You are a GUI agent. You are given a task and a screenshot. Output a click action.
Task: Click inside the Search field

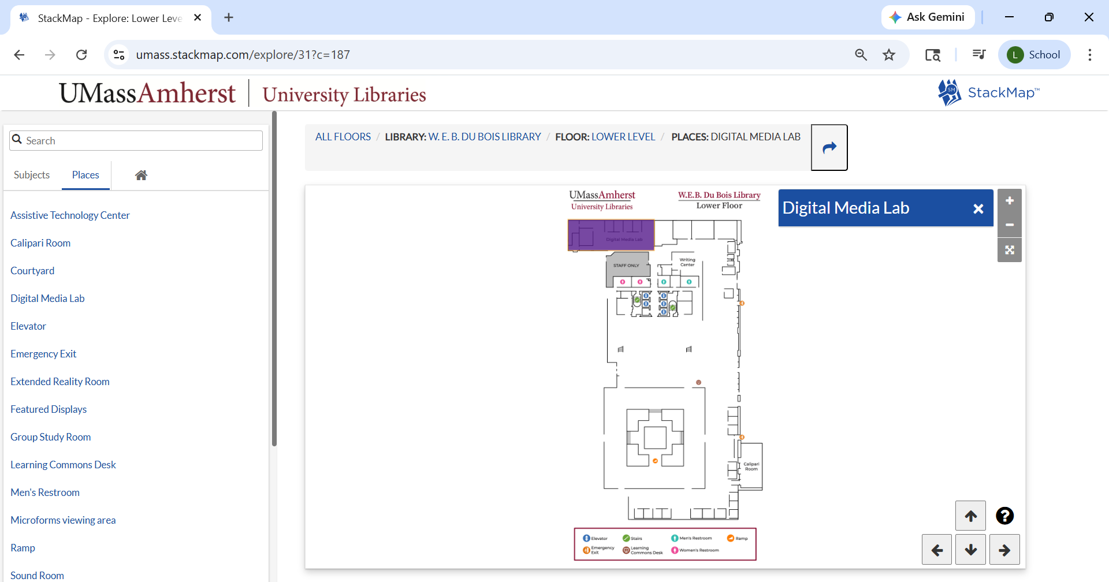136,140
